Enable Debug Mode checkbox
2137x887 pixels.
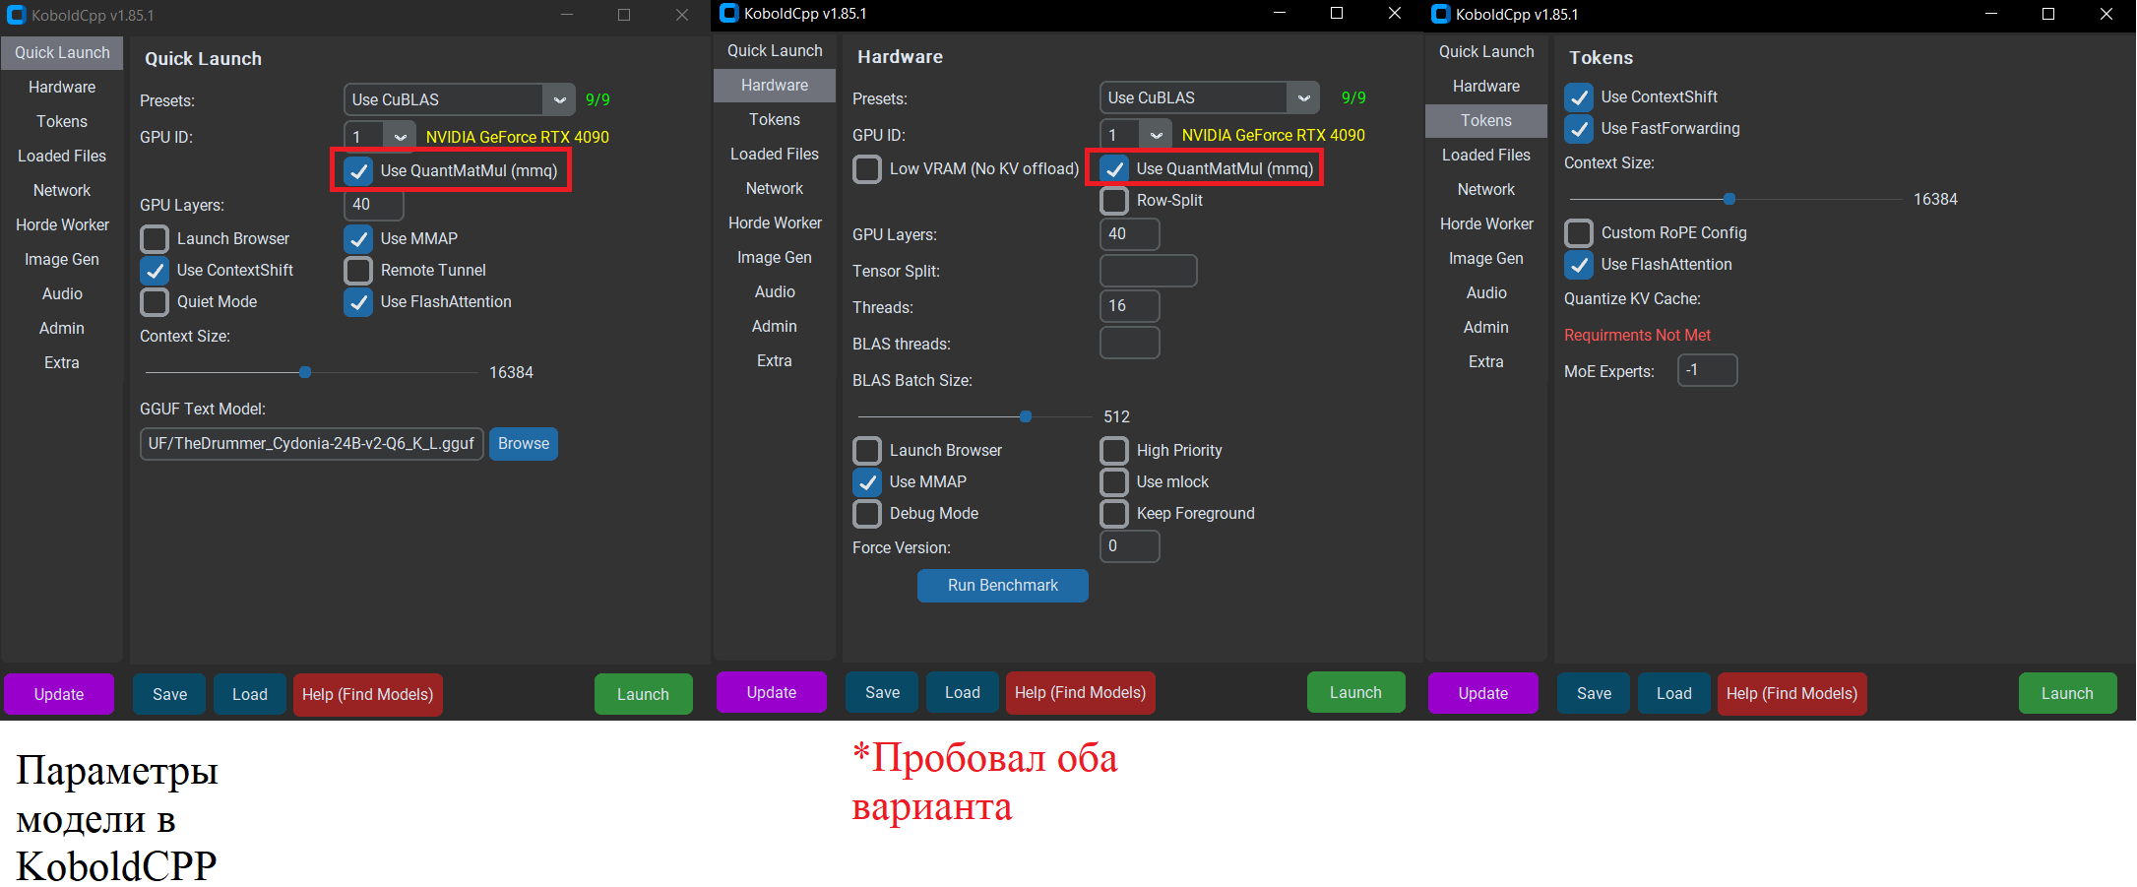(x=867, y=514)
